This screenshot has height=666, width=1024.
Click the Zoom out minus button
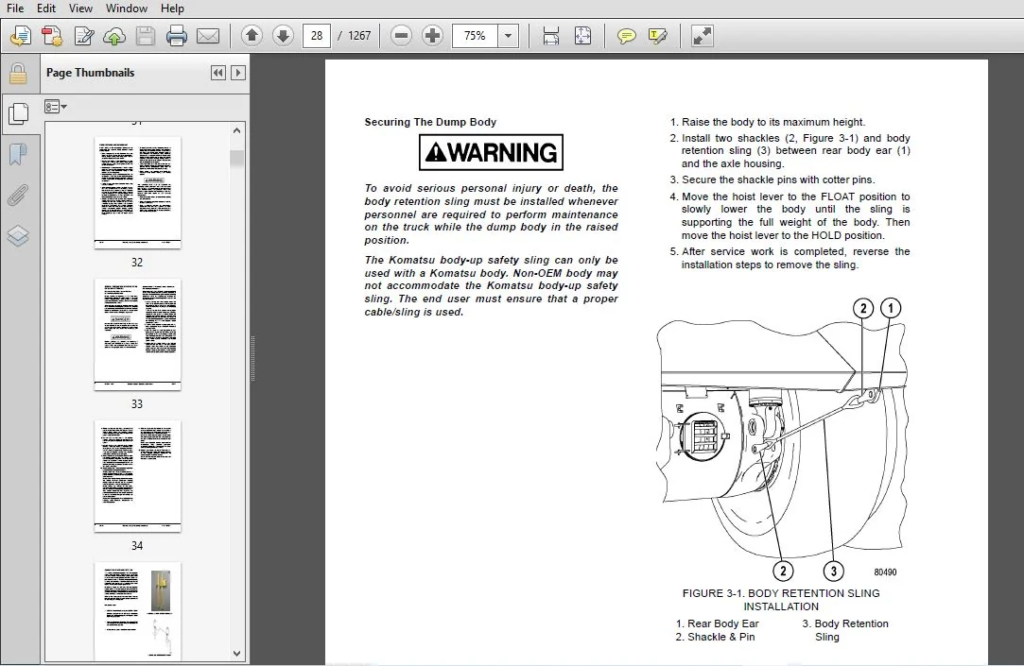tap(401, 35)
